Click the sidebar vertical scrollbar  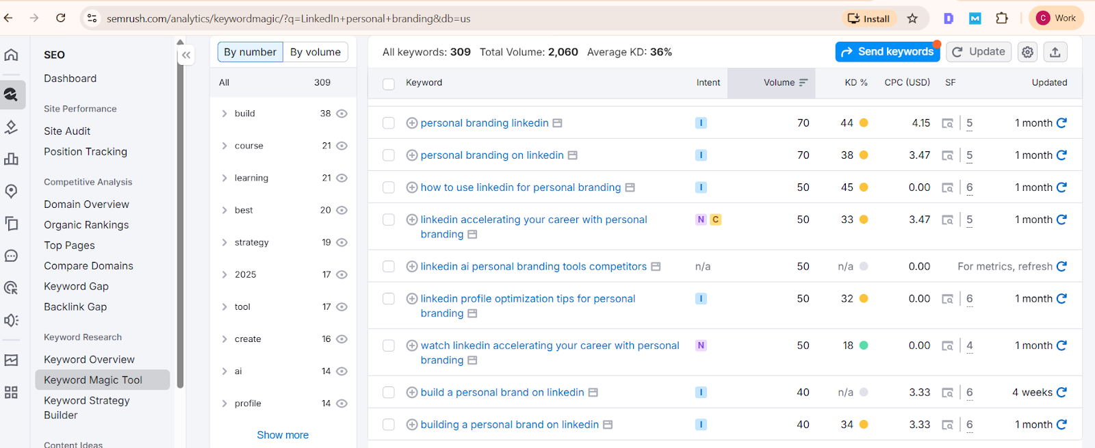click(x=180, y=219)
